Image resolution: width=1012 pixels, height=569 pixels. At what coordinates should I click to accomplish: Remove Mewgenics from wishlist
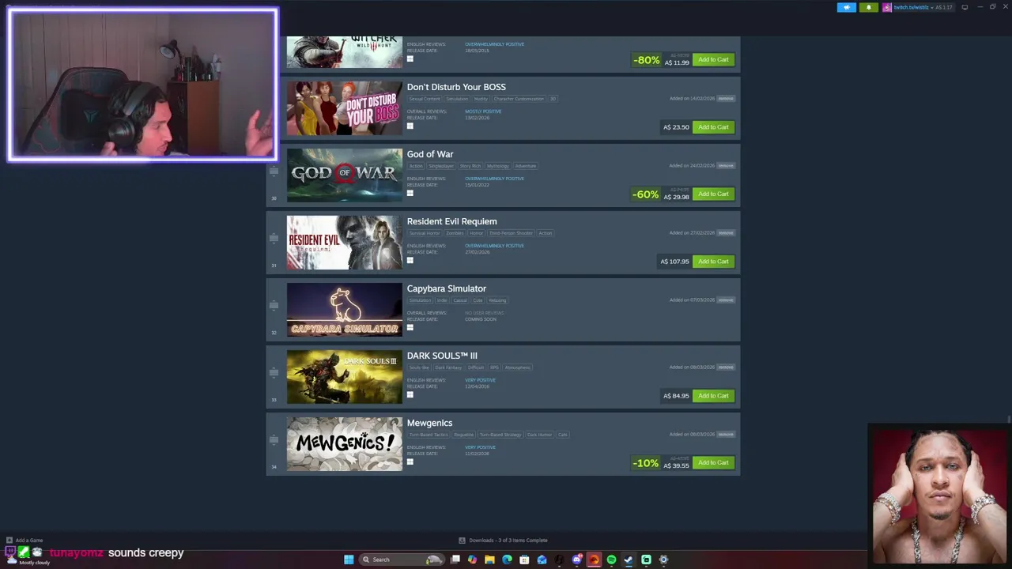(x=726, y=435)
